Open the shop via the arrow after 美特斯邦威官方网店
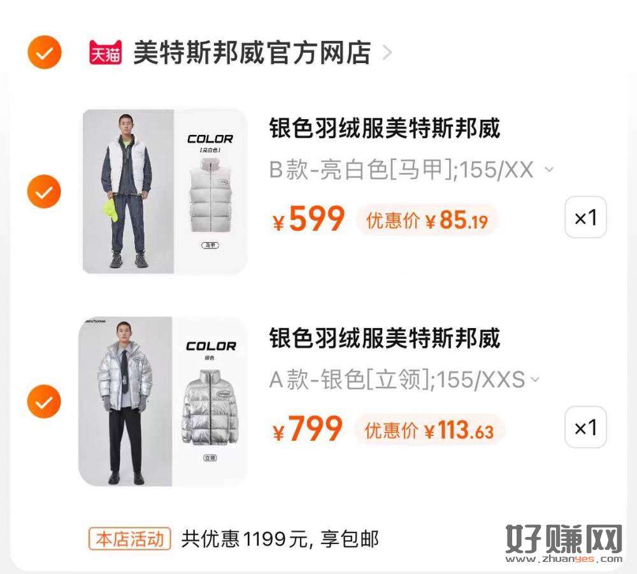This screenshot has height=574, width=637. (387, 53)
